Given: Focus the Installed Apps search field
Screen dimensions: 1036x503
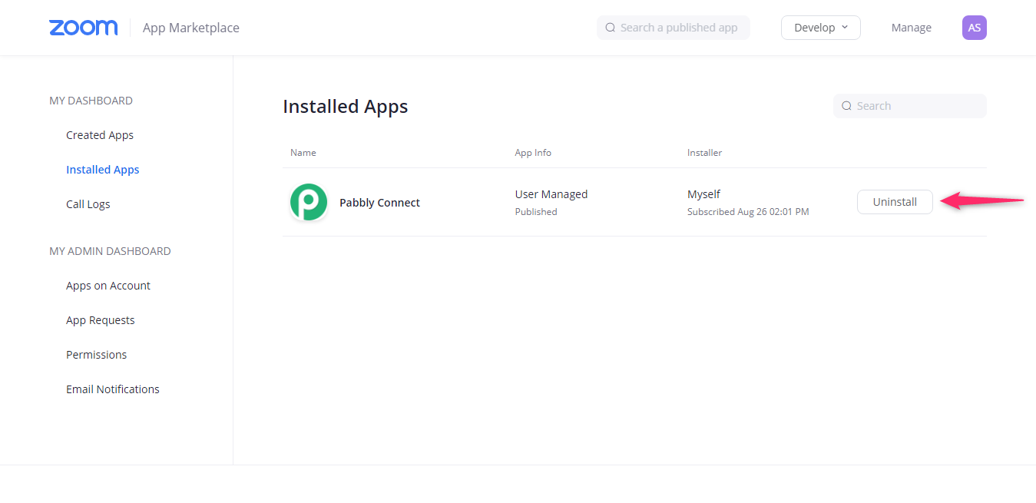Looking at the screenshot, I should 910,106.
